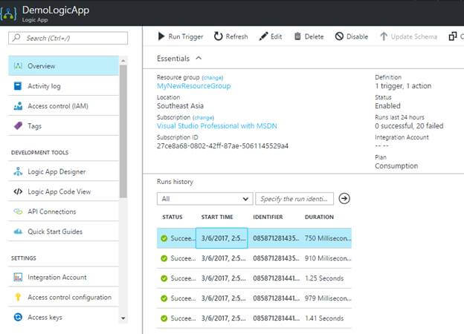Image resolution: width=464 pixels, height=334 pixels.
Task: Open the Tags sidebar item
Action: 34,126
